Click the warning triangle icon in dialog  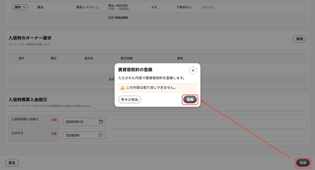[x=122, y=88]
